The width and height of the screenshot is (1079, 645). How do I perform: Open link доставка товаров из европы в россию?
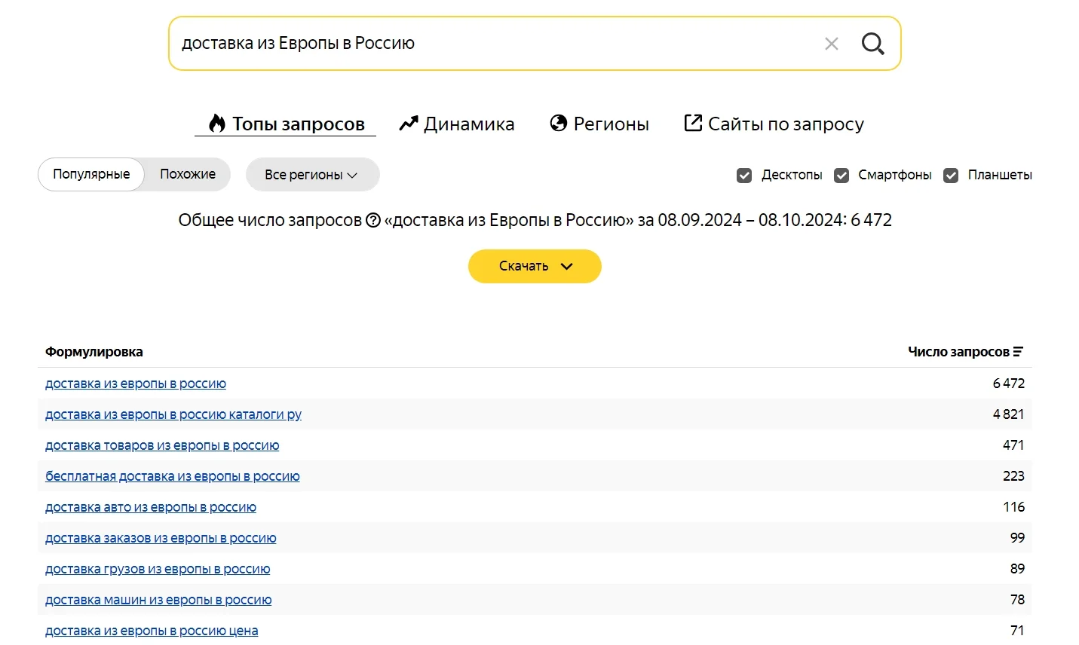(162, 445)
